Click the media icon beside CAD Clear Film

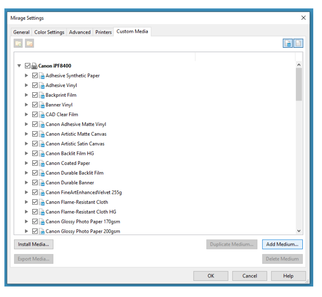[x=42, y=115]
